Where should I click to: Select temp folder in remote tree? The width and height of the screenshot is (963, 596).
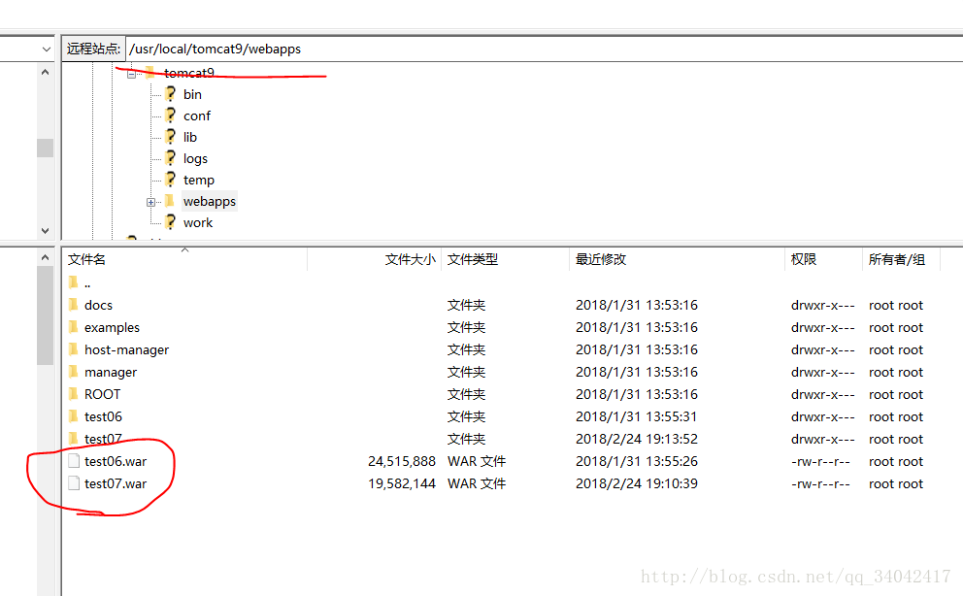pos(198,181)
